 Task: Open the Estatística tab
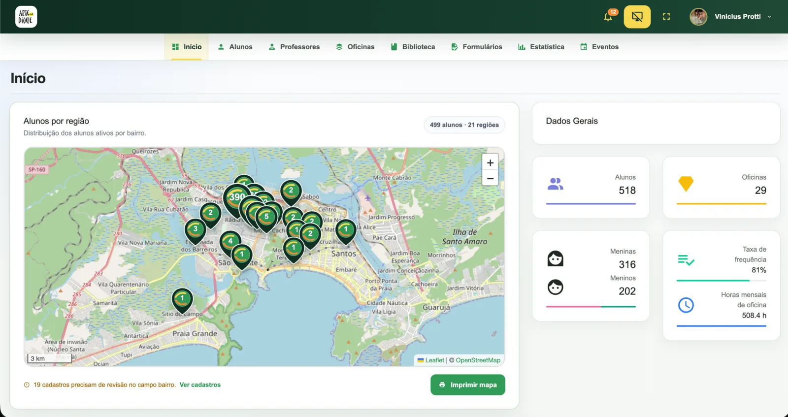coord(541,47)
